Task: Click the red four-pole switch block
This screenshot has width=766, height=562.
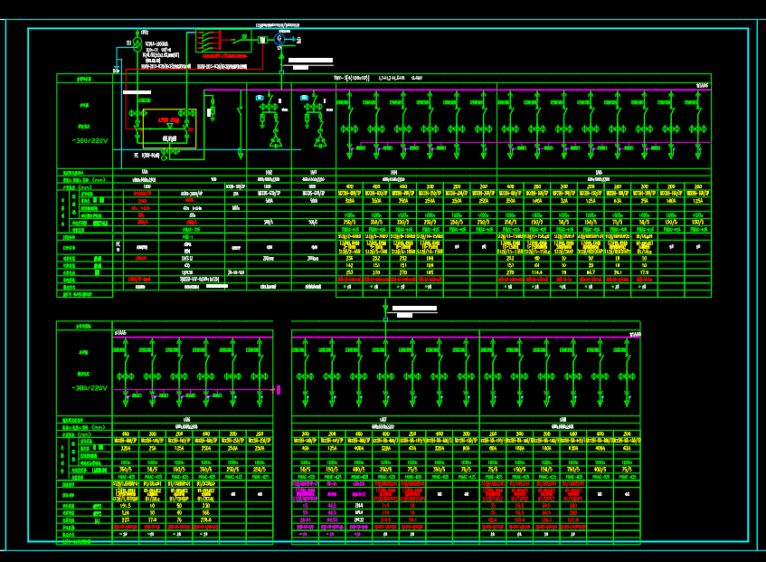Action: pos(208,41)
